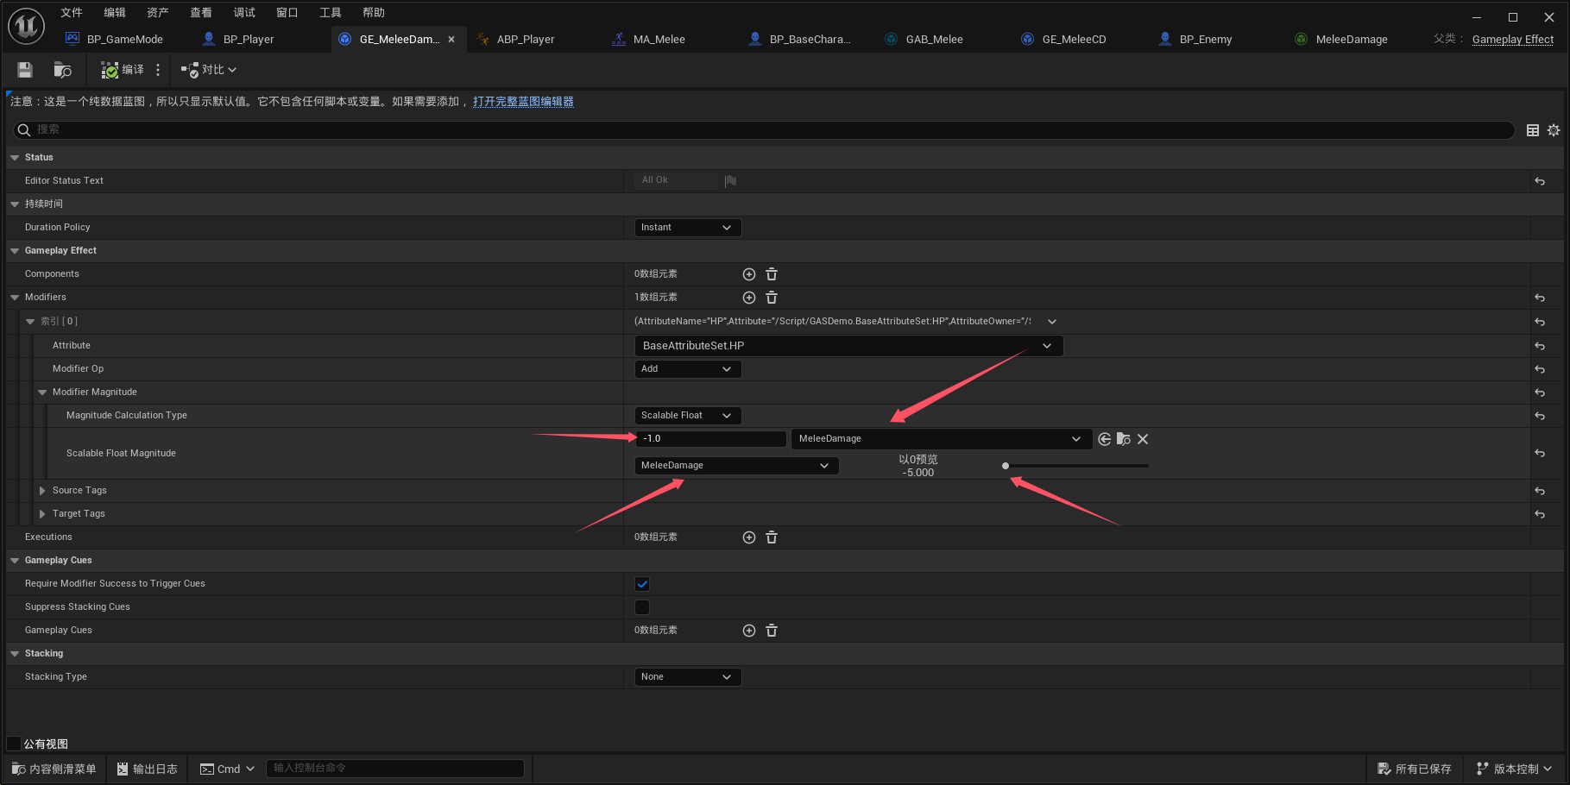
Task: Open the Tools menu
Action: [x=331, y=13]
